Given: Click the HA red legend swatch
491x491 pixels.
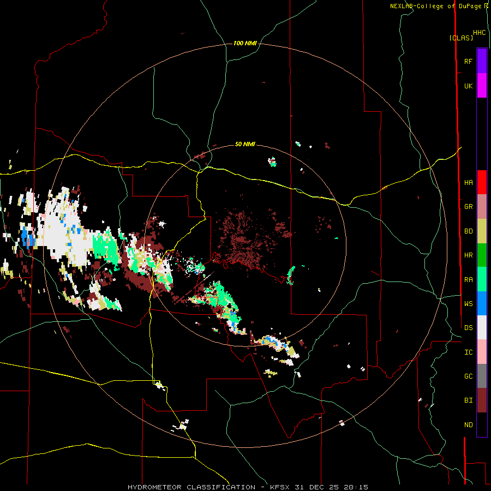Looking at the screenshot, I should [482, 182].
